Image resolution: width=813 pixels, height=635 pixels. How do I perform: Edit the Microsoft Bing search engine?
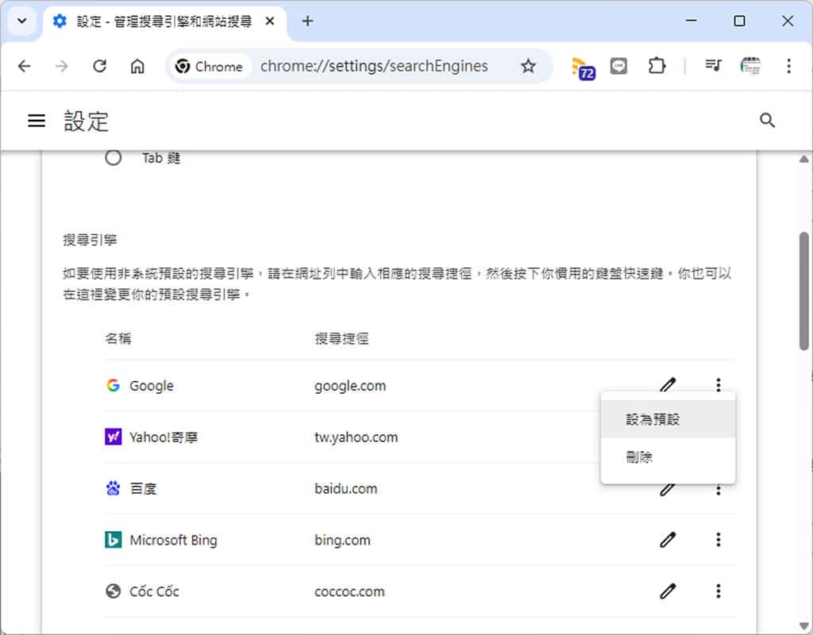click(x=668, y=540)
